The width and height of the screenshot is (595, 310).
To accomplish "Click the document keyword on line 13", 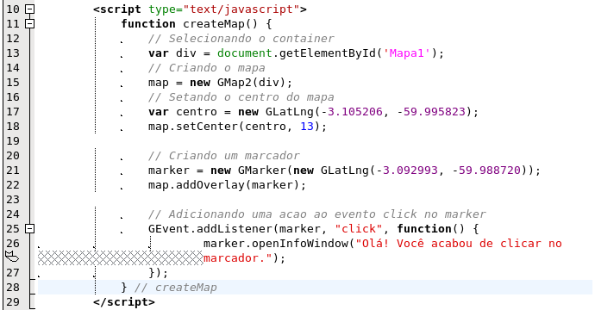I will point(245,53).
